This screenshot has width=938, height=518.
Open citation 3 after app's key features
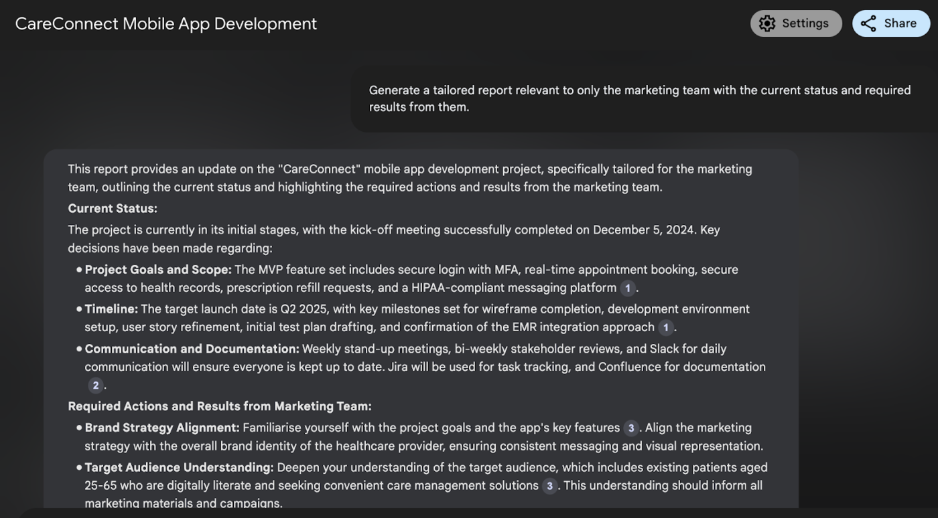tap(631, 428)
